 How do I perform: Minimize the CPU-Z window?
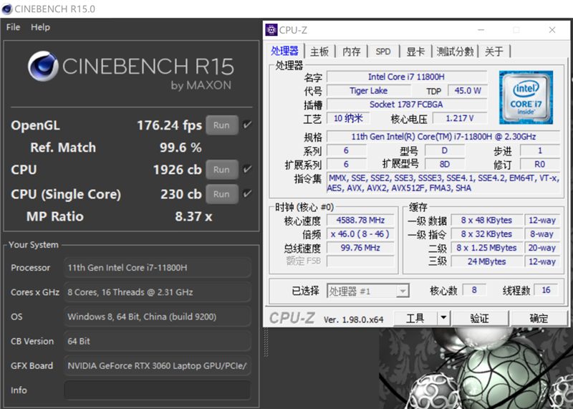tap(481, 30)
